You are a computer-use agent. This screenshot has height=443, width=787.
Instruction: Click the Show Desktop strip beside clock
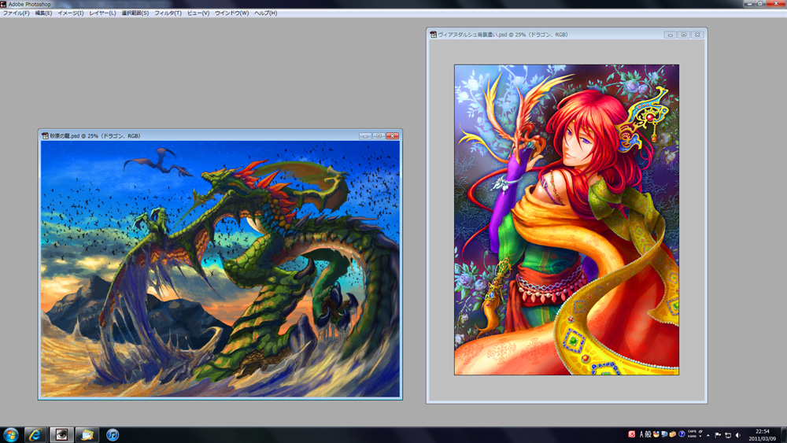(x=784, y=435)
